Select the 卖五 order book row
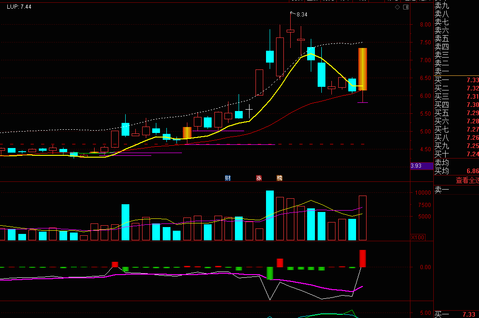This screenshot has width=479, height=318. click(457, 39)
